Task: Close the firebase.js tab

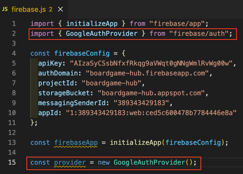Action: pos(60,9)
